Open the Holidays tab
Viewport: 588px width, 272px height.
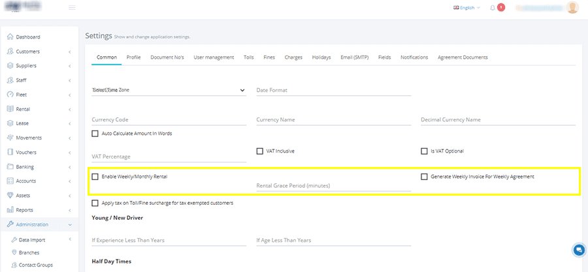(321, 57)
